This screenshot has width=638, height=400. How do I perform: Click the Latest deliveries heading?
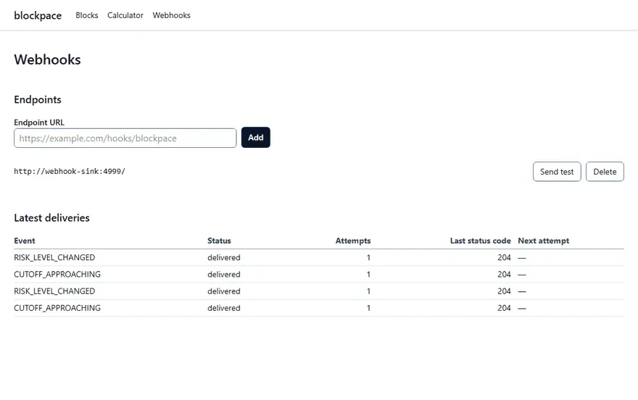(51, 218)
